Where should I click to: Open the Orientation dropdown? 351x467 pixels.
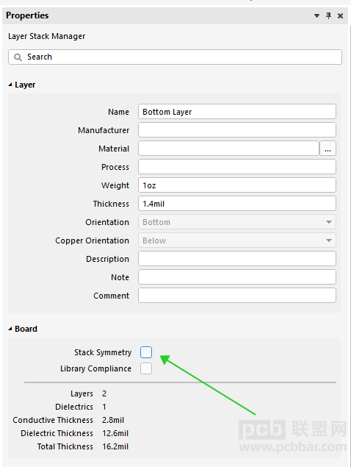pyautogui.click(x=237, y=222)
